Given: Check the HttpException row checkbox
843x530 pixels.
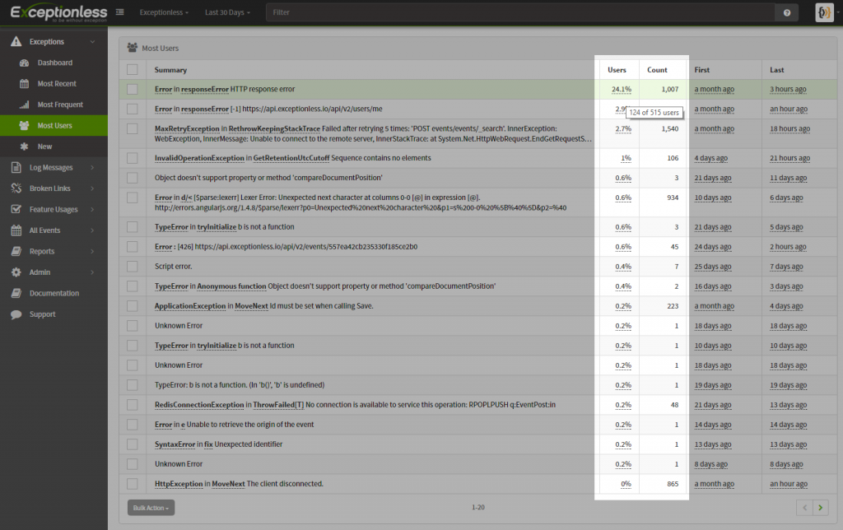Looking at the screenshot, I should tap(133, 484).
